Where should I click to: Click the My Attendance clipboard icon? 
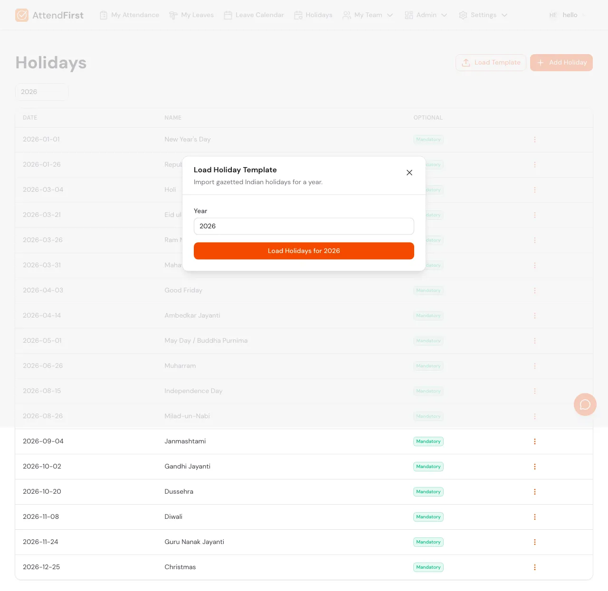pyautogui.click(x=103, y=15)
